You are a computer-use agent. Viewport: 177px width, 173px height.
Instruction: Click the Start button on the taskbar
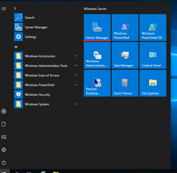click(x=5, y=171)
